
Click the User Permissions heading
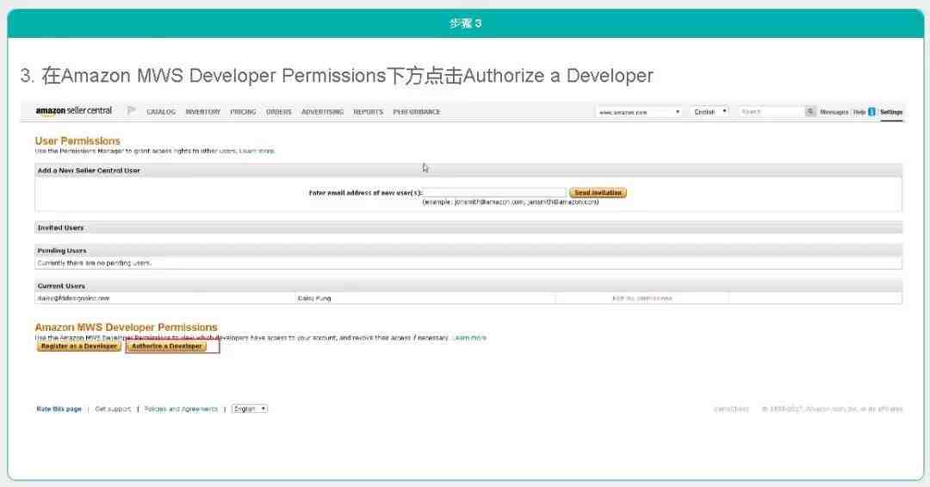point(77,140)
